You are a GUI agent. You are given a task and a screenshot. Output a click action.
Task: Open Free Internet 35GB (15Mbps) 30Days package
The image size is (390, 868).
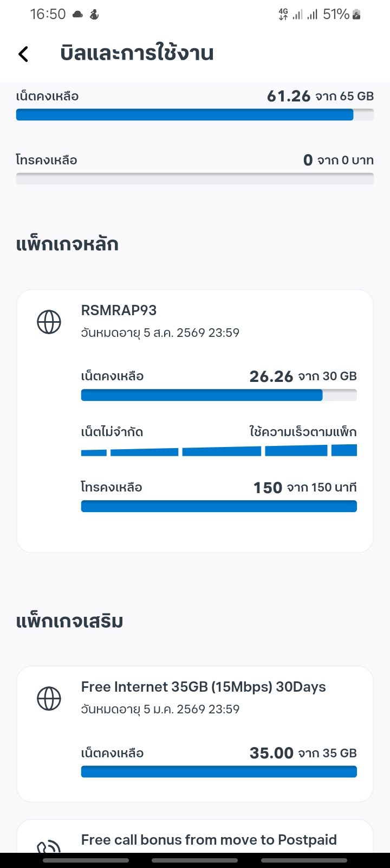(x=203, y=687)
